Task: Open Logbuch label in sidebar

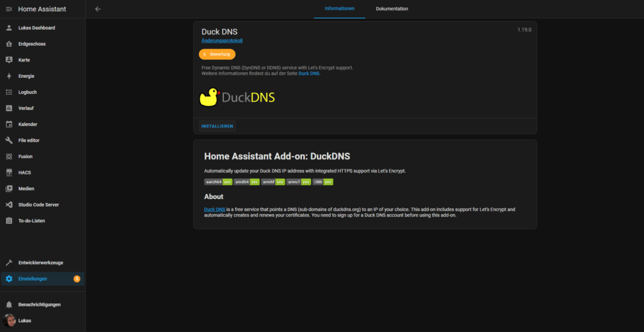Action: (x=28, y=92)
